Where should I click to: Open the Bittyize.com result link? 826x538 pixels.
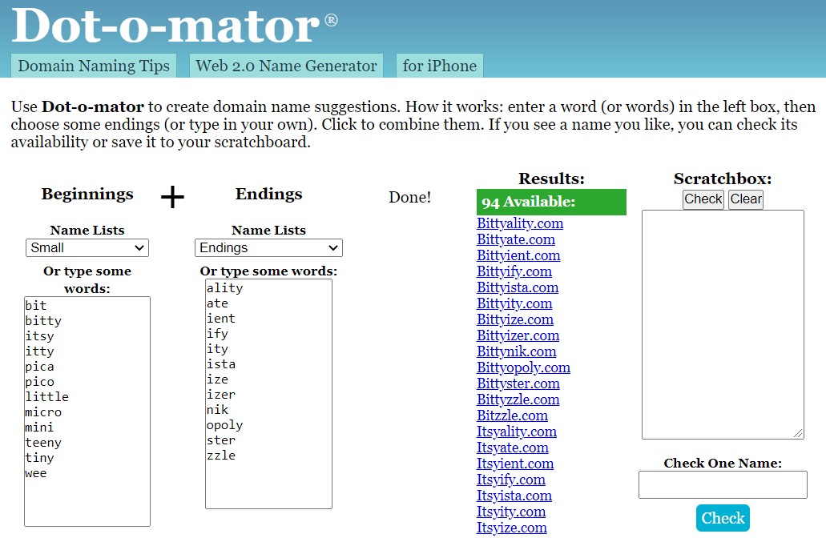(x=515, y=319)
